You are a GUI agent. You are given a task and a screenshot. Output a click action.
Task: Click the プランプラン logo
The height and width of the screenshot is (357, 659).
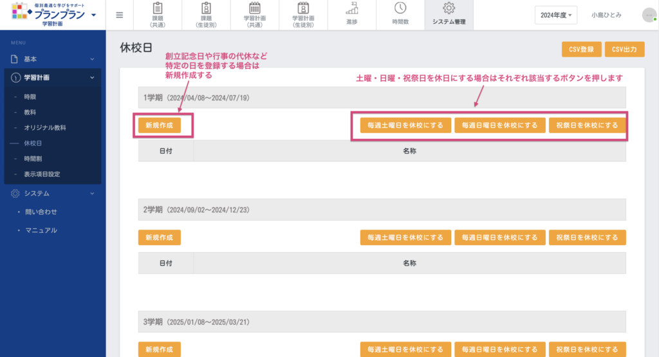tap(48, 15)
